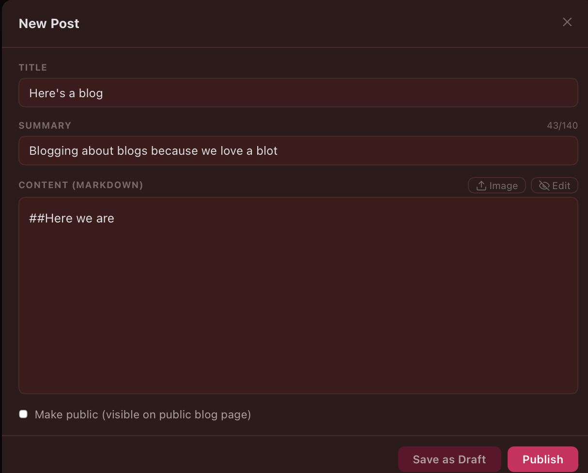Click the SUMMARY label
The width and height of the screenshot is (588, 473).
(45, 126)
